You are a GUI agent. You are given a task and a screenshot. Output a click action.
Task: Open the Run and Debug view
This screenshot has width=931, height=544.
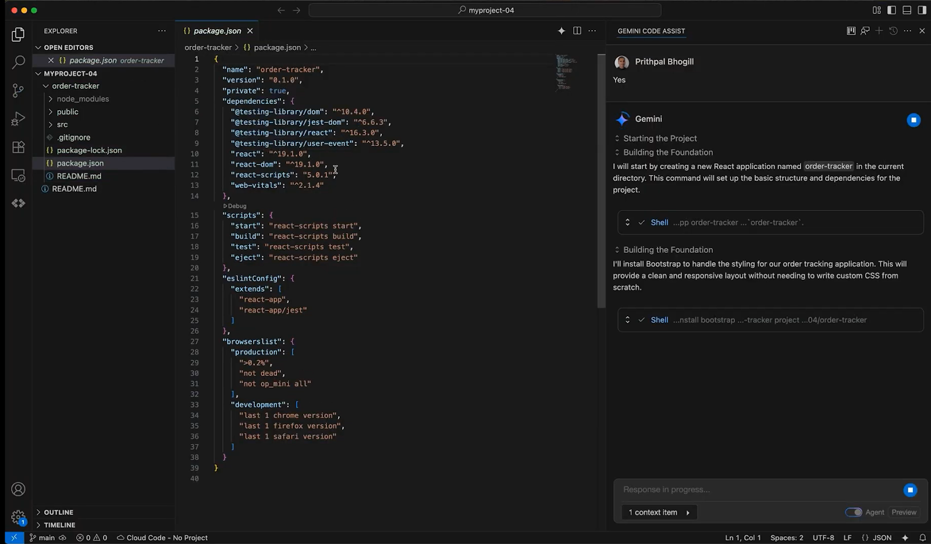click(18, 119)
